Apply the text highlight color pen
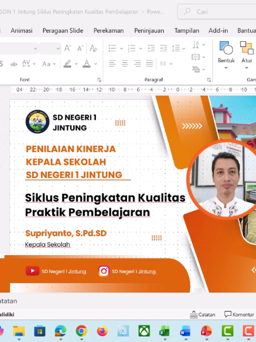The width and height of the screenshot is (256, 342). [68, 64]
